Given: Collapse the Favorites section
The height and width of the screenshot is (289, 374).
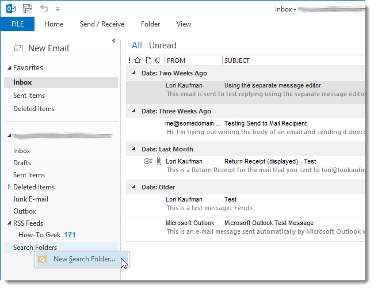Looking at the screenshot, I should pyautogui.click(x=9, y=68).
